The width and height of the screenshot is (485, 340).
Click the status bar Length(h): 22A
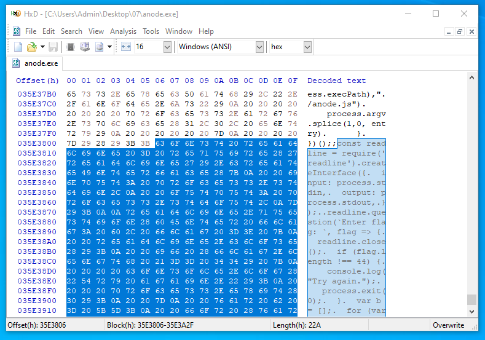tap(297, 325)
